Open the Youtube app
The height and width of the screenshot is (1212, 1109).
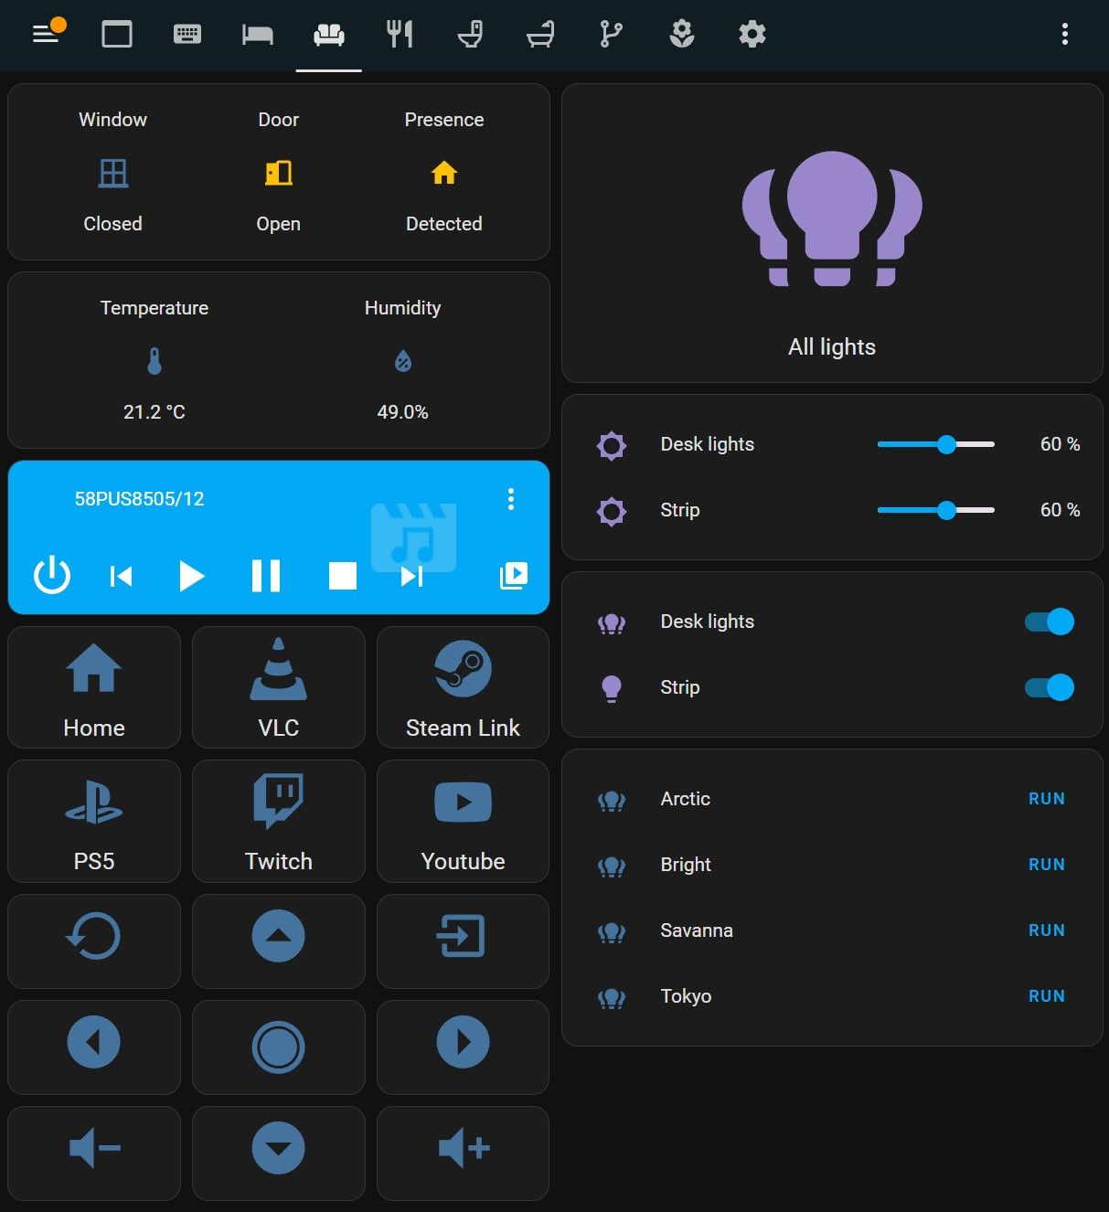(463, 821)
